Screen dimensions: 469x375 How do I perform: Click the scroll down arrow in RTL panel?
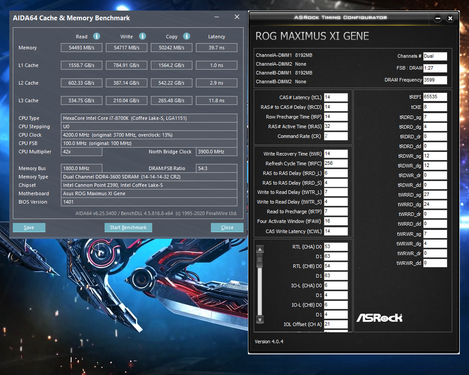click(x=260, y=320)
